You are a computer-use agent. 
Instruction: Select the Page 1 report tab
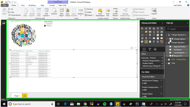point(17,96)
